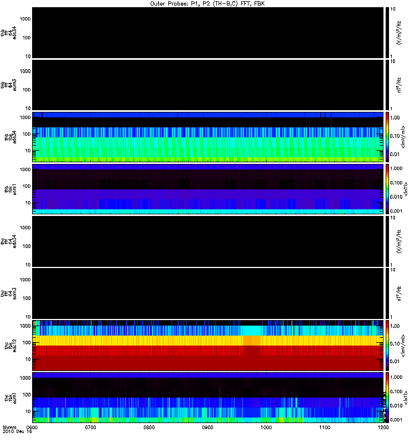The width and height of the screenshot is (415, 443).
Task: Click the 0800 time axis label
Action: point(149,427)
